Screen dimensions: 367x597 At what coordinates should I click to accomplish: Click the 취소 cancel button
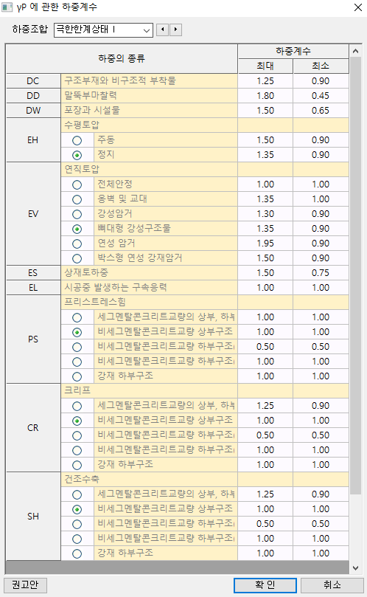[332, 585]
